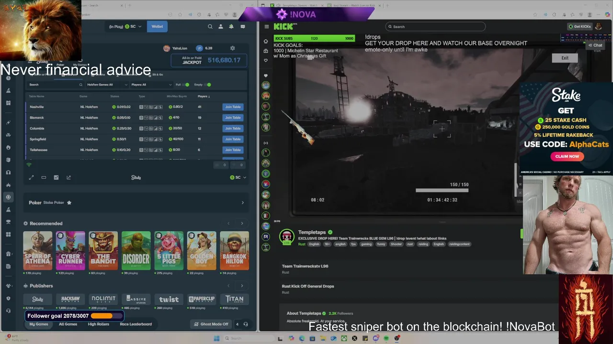This screenshot has width=613, height=344.
Task: Open the Stake sidebar shield icon
Action: pyautogui.click(x=8, y=298)
